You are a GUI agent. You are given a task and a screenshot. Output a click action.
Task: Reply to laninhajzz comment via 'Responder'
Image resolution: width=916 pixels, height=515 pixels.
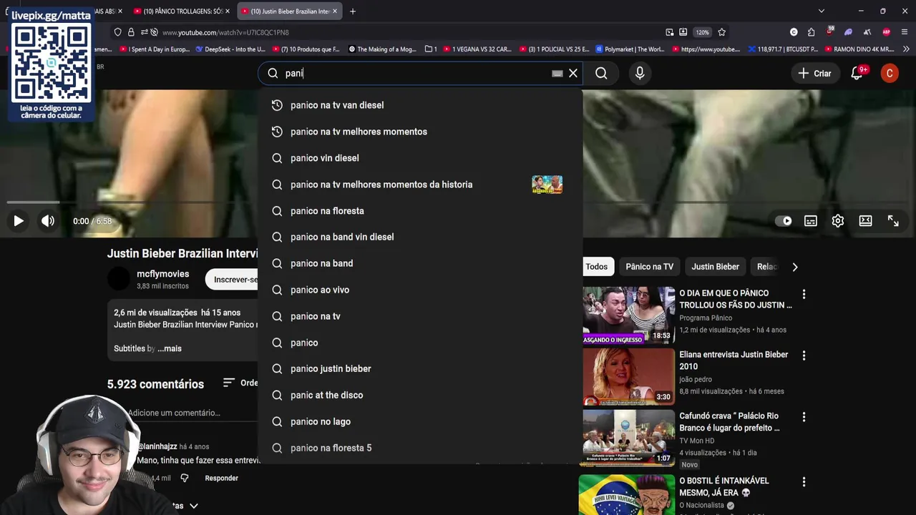(221, 478)
